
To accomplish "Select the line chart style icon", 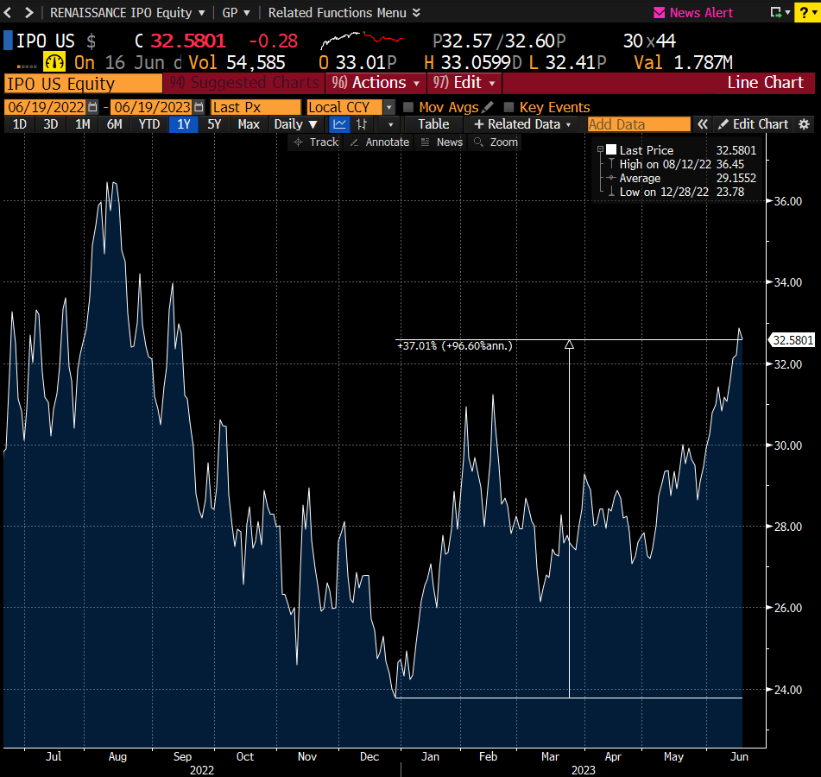I will [x=339, y=124].
